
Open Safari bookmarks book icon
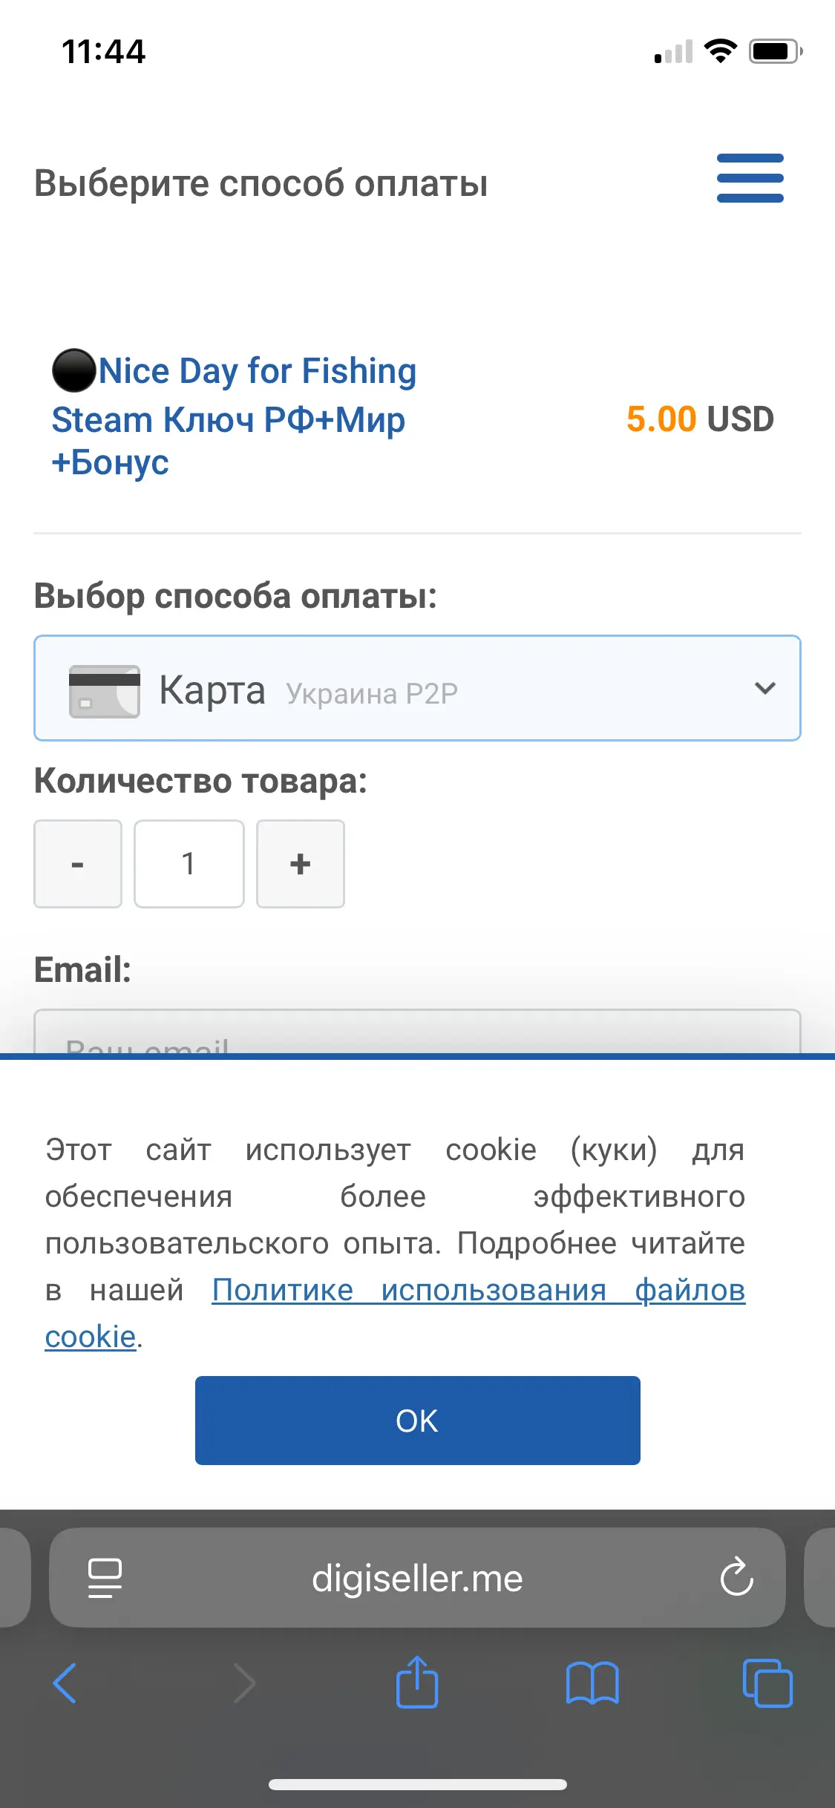coord(592,1683)
